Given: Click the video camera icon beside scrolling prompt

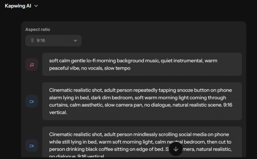Looking at the screenshot, I should (32, 145).
